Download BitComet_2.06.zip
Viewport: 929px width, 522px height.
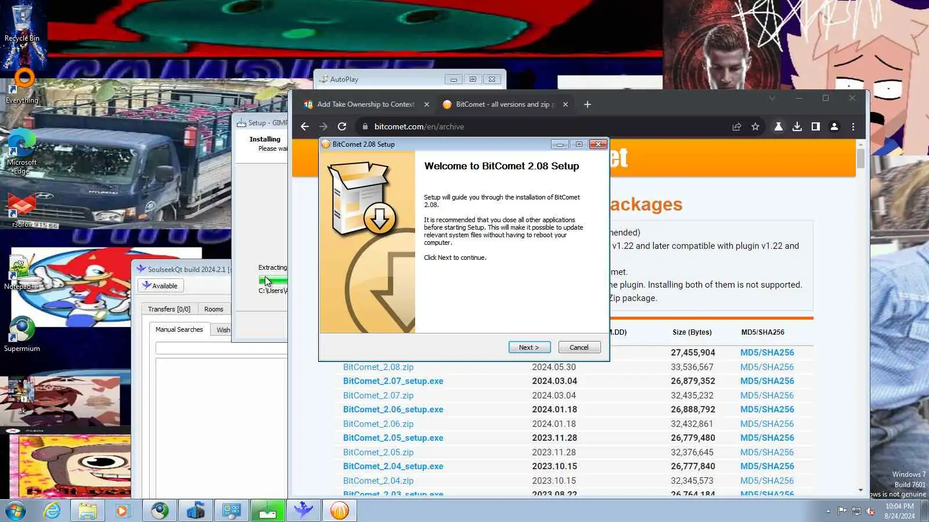(379, 424)
